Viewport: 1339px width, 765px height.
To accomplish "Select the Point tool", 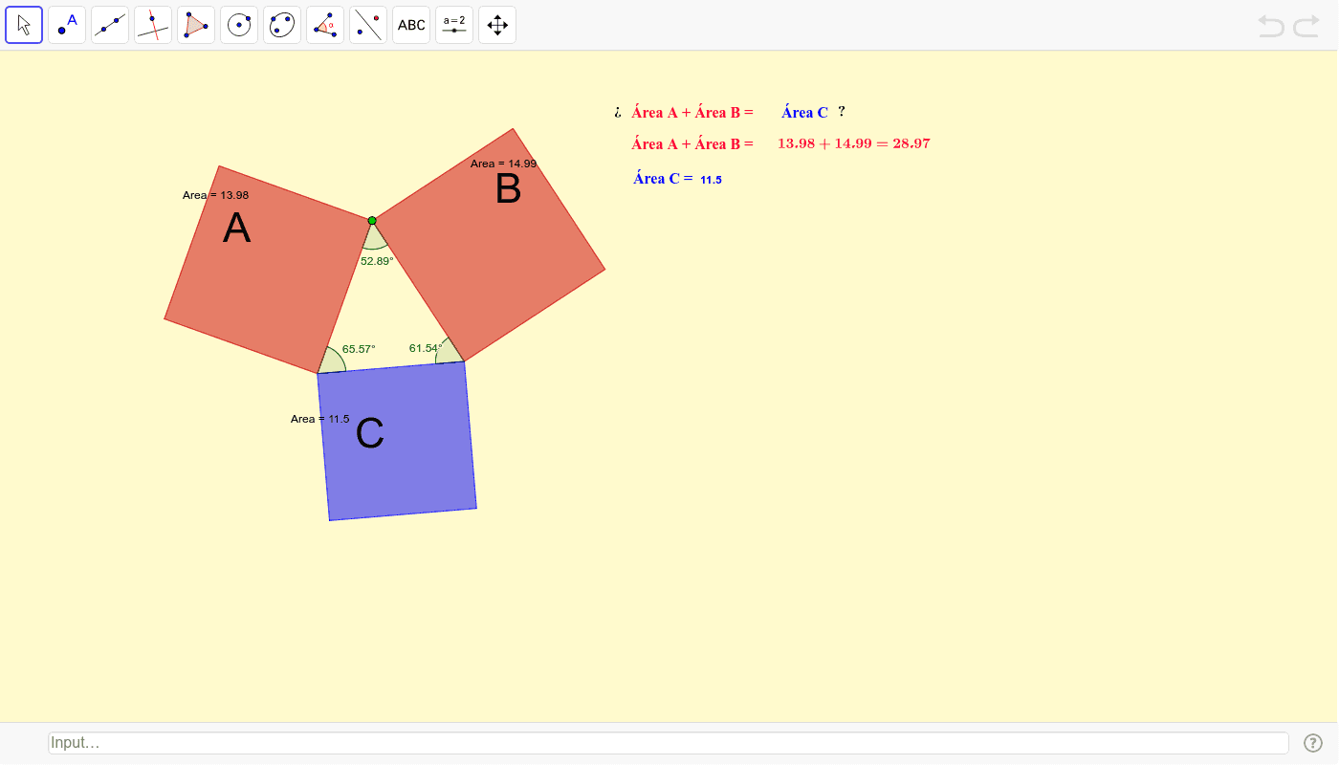I will tap(67, 25).
